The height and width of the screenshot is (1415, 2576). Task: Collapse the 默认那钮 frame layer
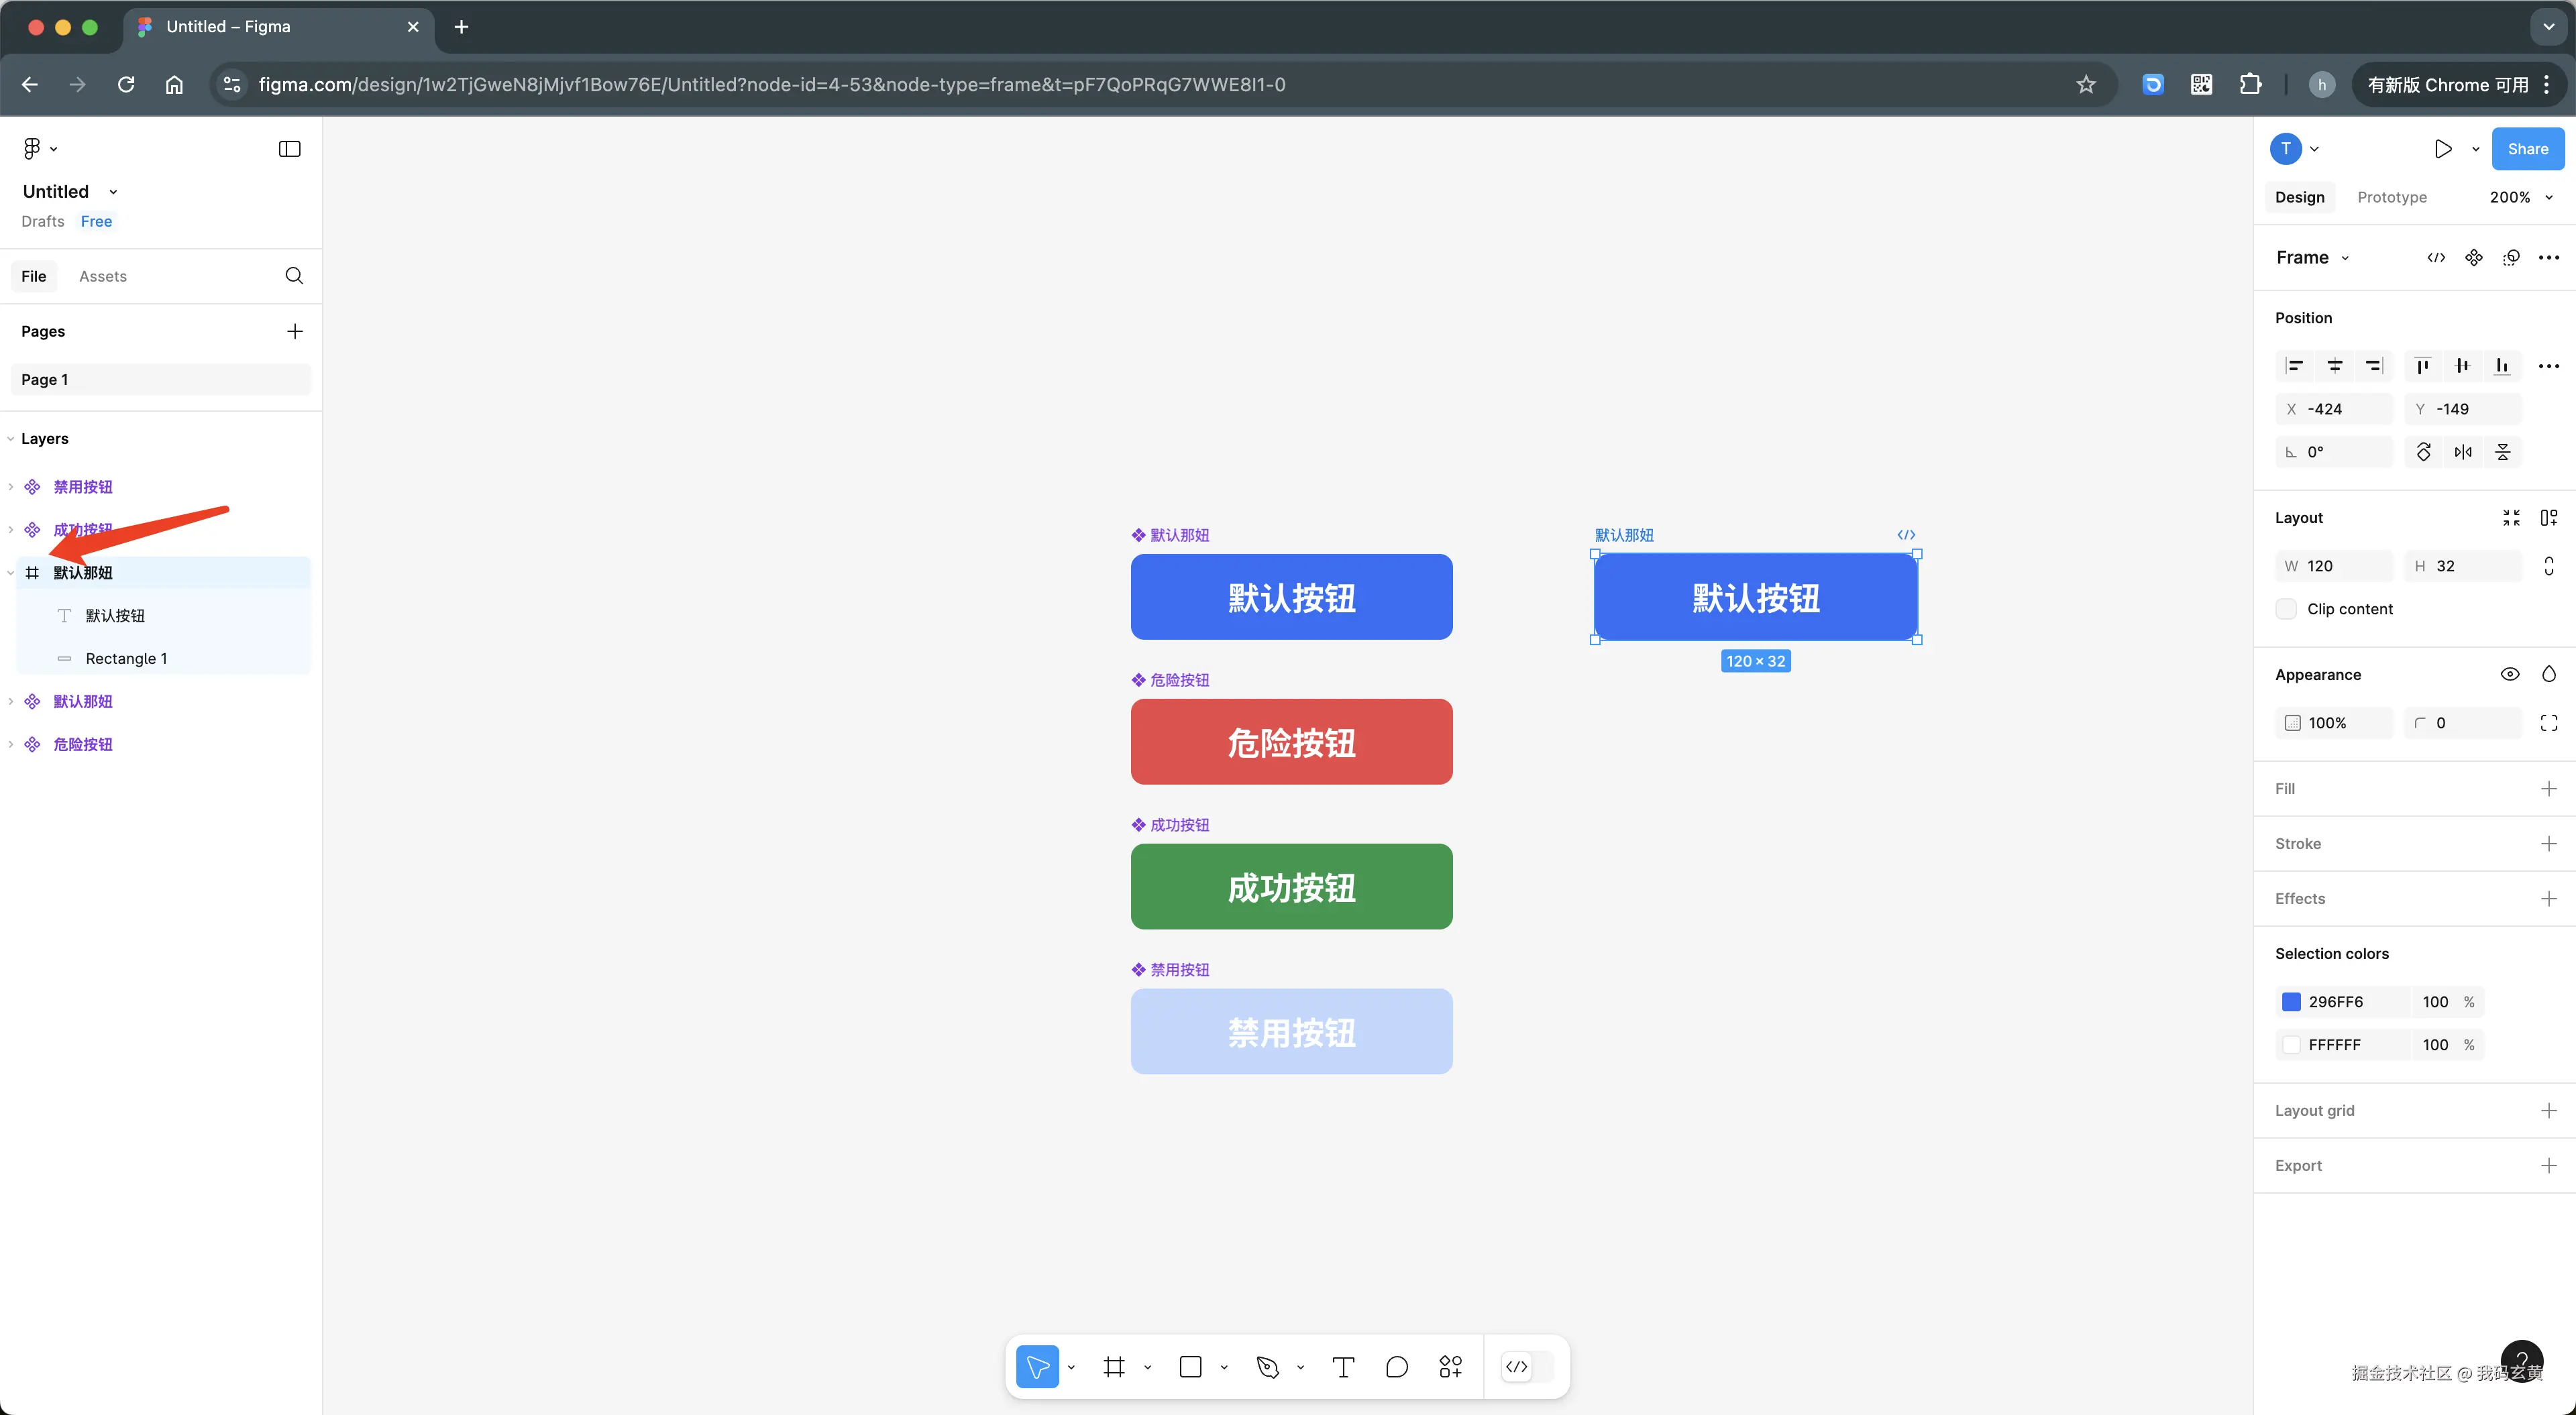(11, 573)
